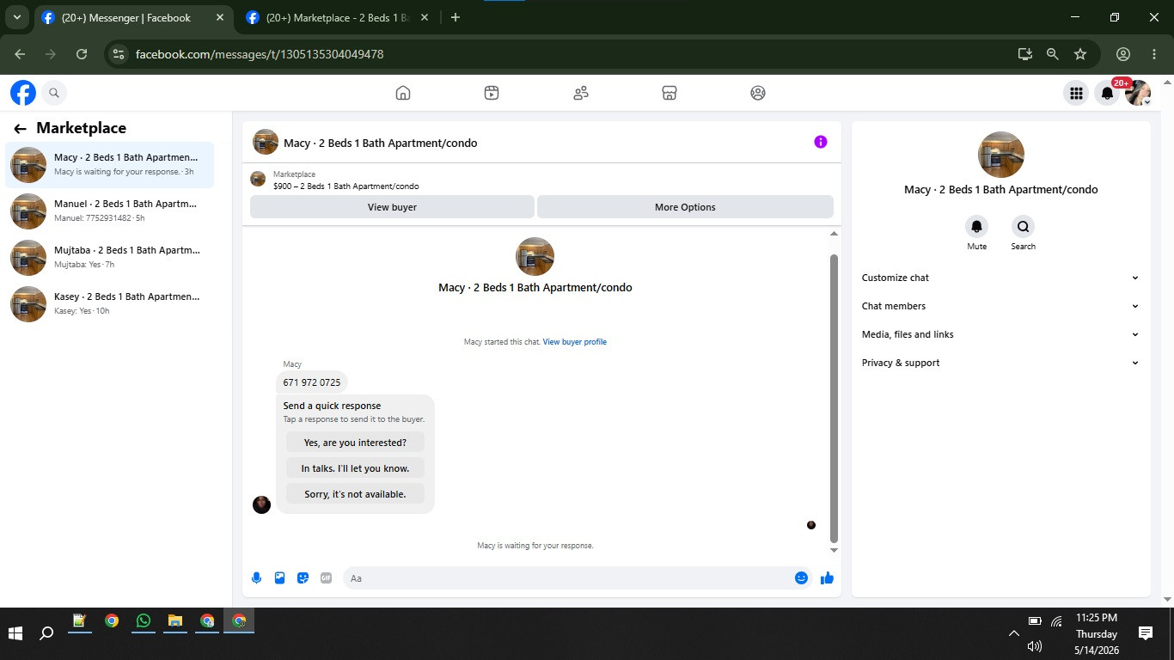Open the Groups icon in top navigation
Image resolution: width=1174 pixels, height=660 pixels.
758,93
